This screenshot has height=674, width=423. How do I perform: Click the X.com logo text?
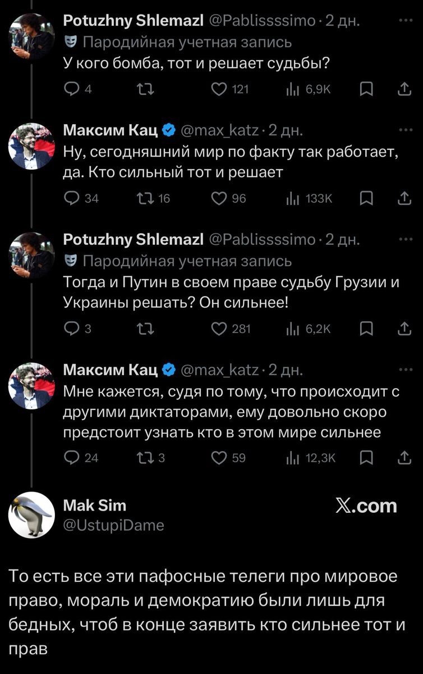(366, 506)
